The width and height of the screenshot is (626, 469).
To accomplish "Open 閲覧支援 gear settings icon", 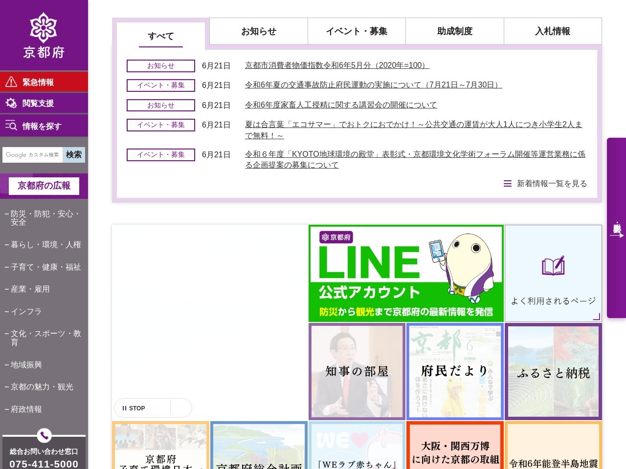I will tap(11, 103).
